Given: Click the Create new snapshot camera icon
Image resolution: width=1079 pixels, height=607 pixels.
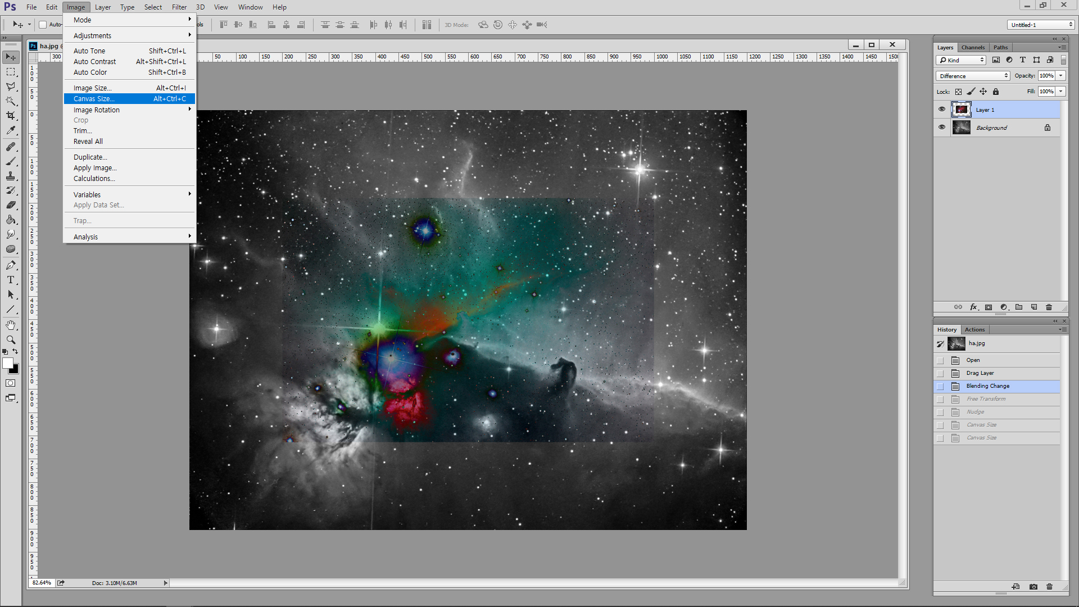Looking at the screenshot, I should 1033,586.
